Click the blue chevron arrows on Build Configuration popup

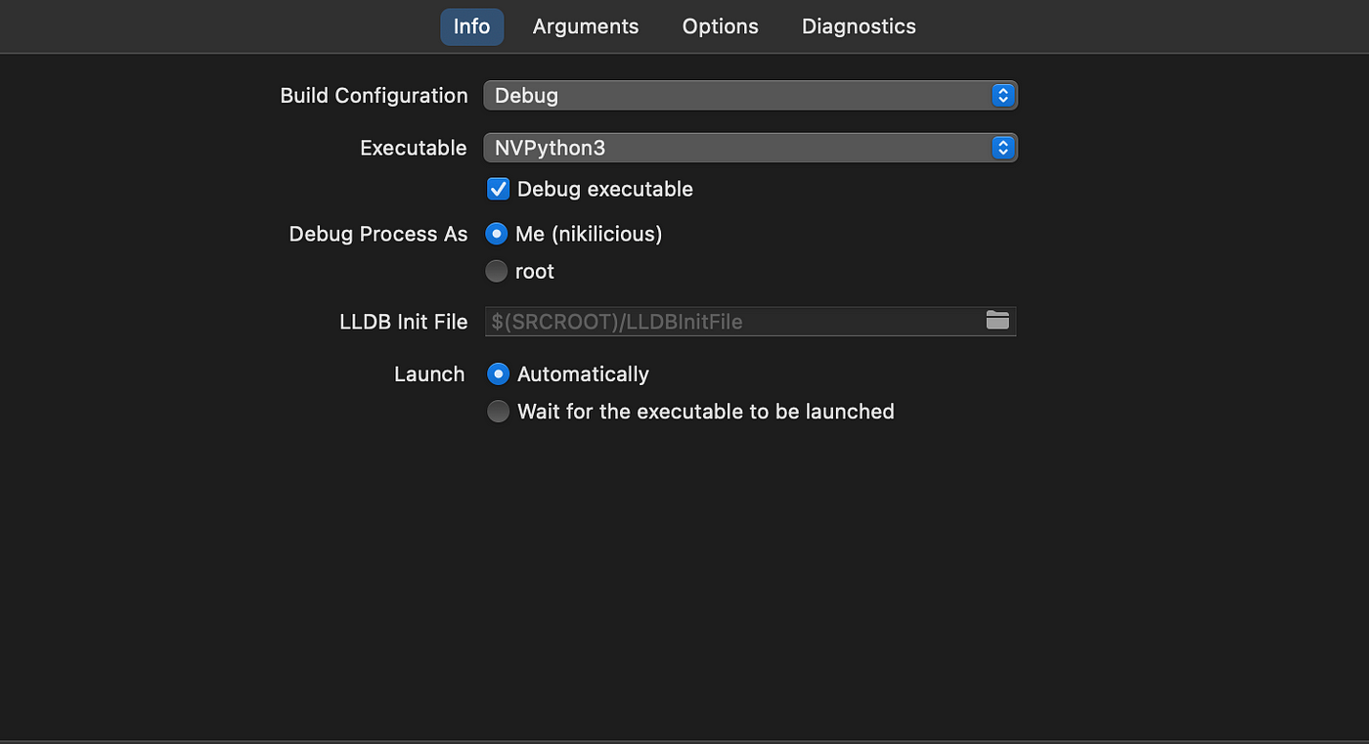1002,96
